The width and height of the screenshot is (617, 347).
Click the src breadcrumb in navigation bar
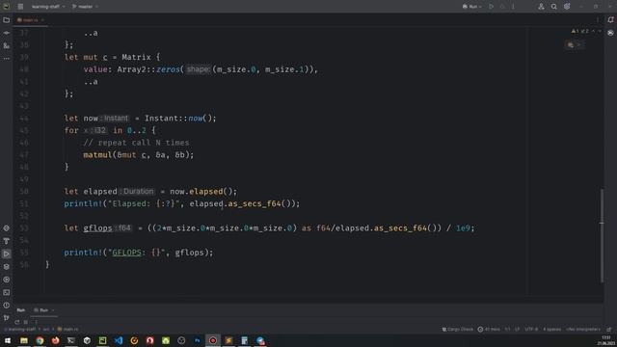pyautogui.click(x=46, y=330)
